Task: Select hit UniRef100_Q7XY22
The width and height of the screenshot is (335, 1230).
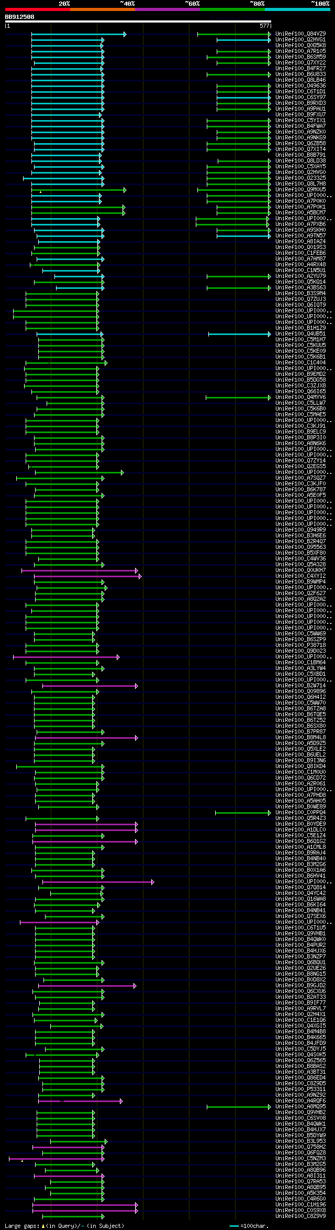Action: tap(300, 63)
